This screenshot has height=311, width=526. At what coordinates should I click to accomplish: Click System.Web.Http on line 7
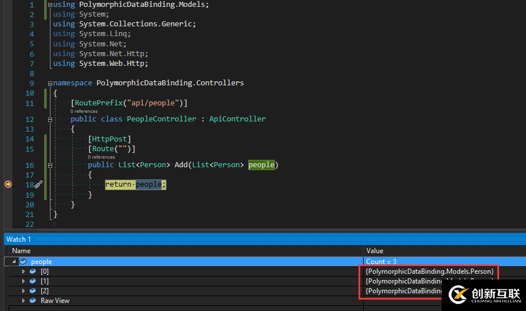coord(112,64)
